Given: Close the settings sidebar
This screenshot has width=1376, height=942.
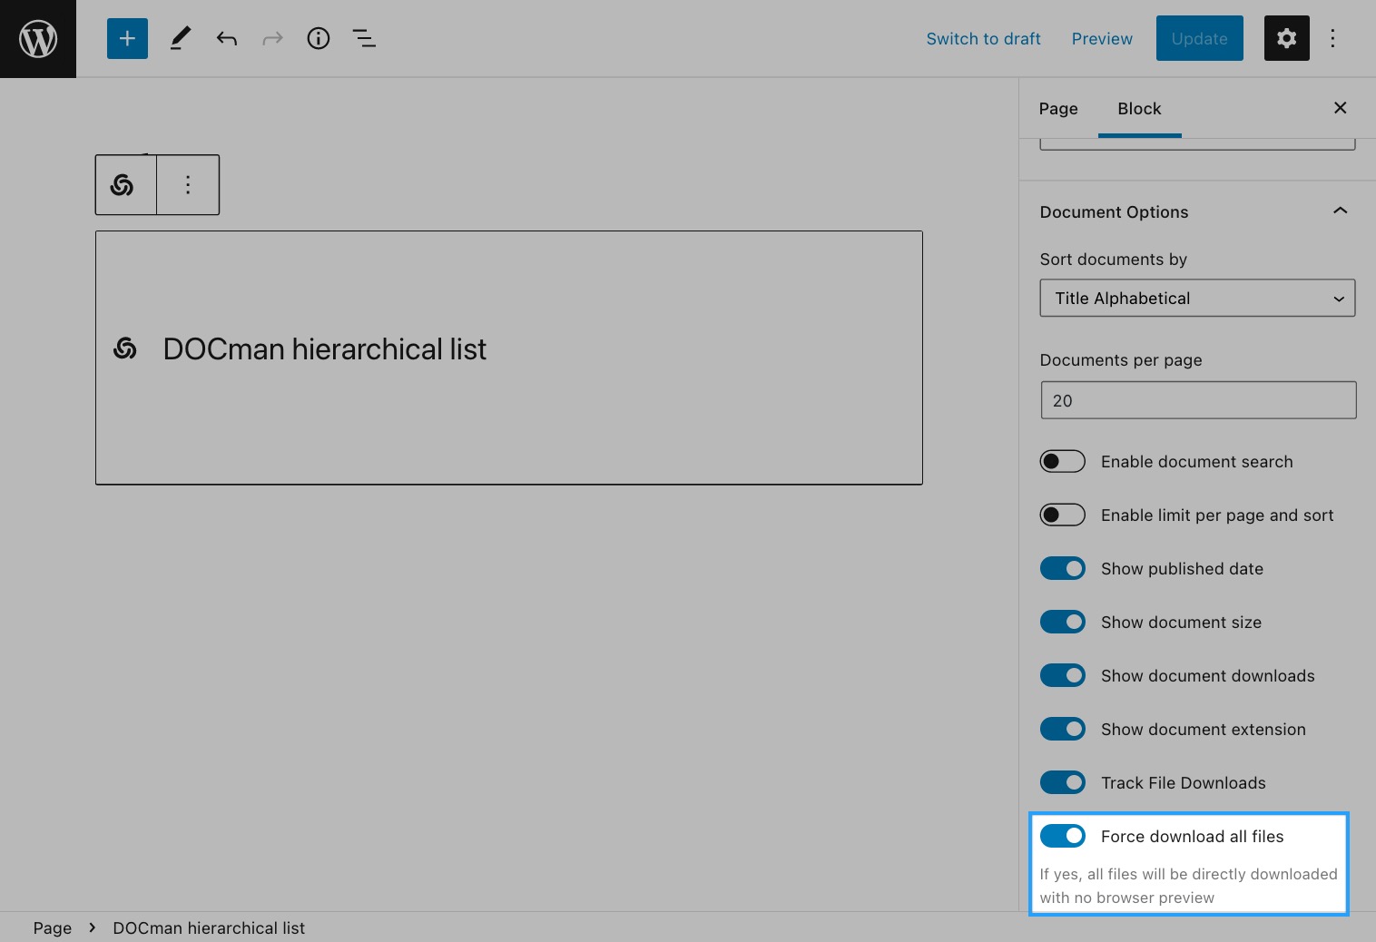Looking at the screenshot, I should (1340, 108).
